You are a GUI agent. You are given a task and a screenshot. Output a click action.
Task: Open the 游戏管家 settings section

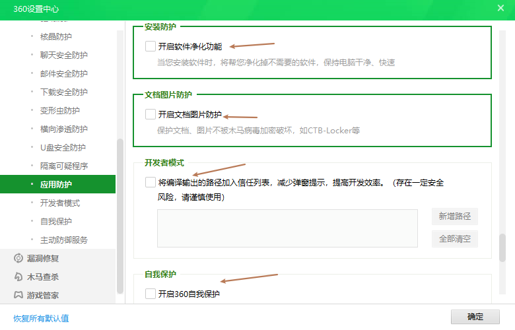(x=43, y=295)
